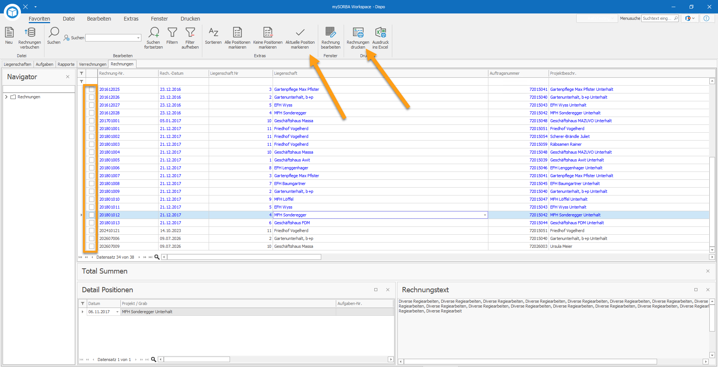
Task: Open the Extras ribbon tab
Action: tap(131, 19)
